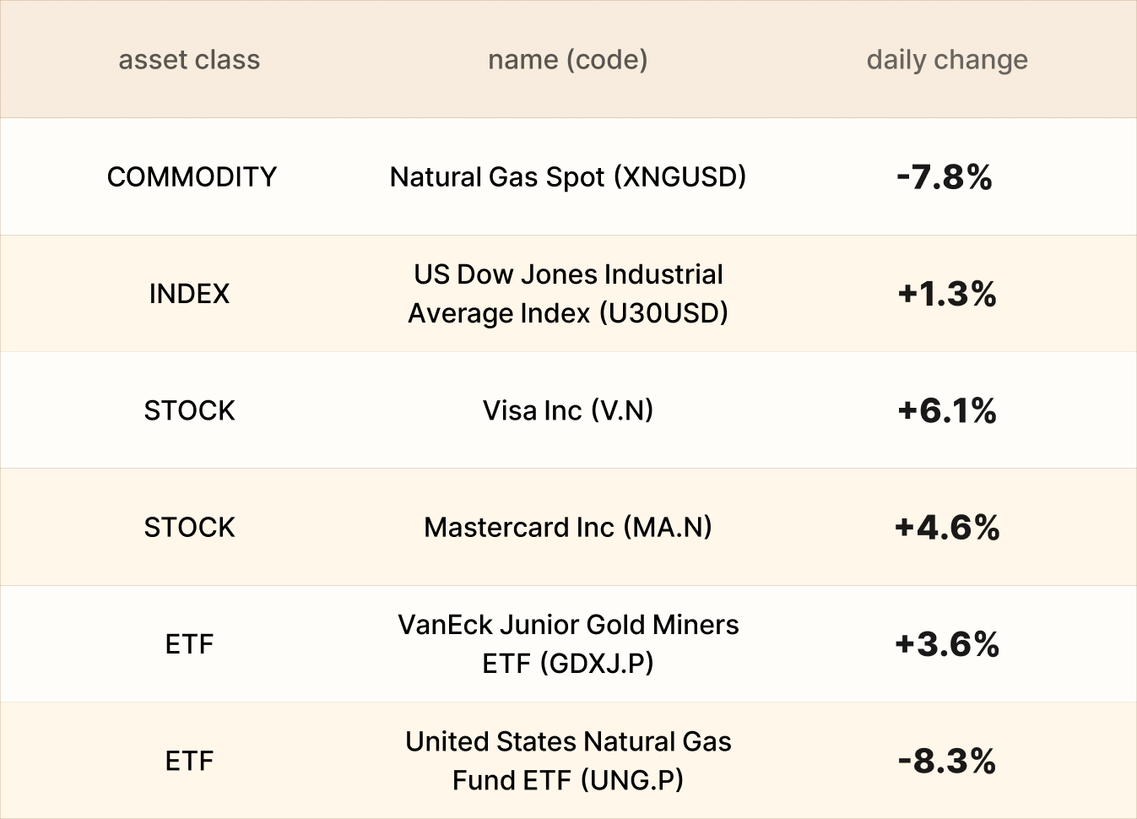Click the COMMODITY asset class cell

coord(192,177)
